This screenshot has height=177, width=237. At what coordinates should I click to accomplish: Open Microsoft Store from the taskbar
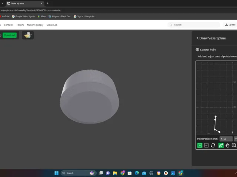click(x=130, y=173)
